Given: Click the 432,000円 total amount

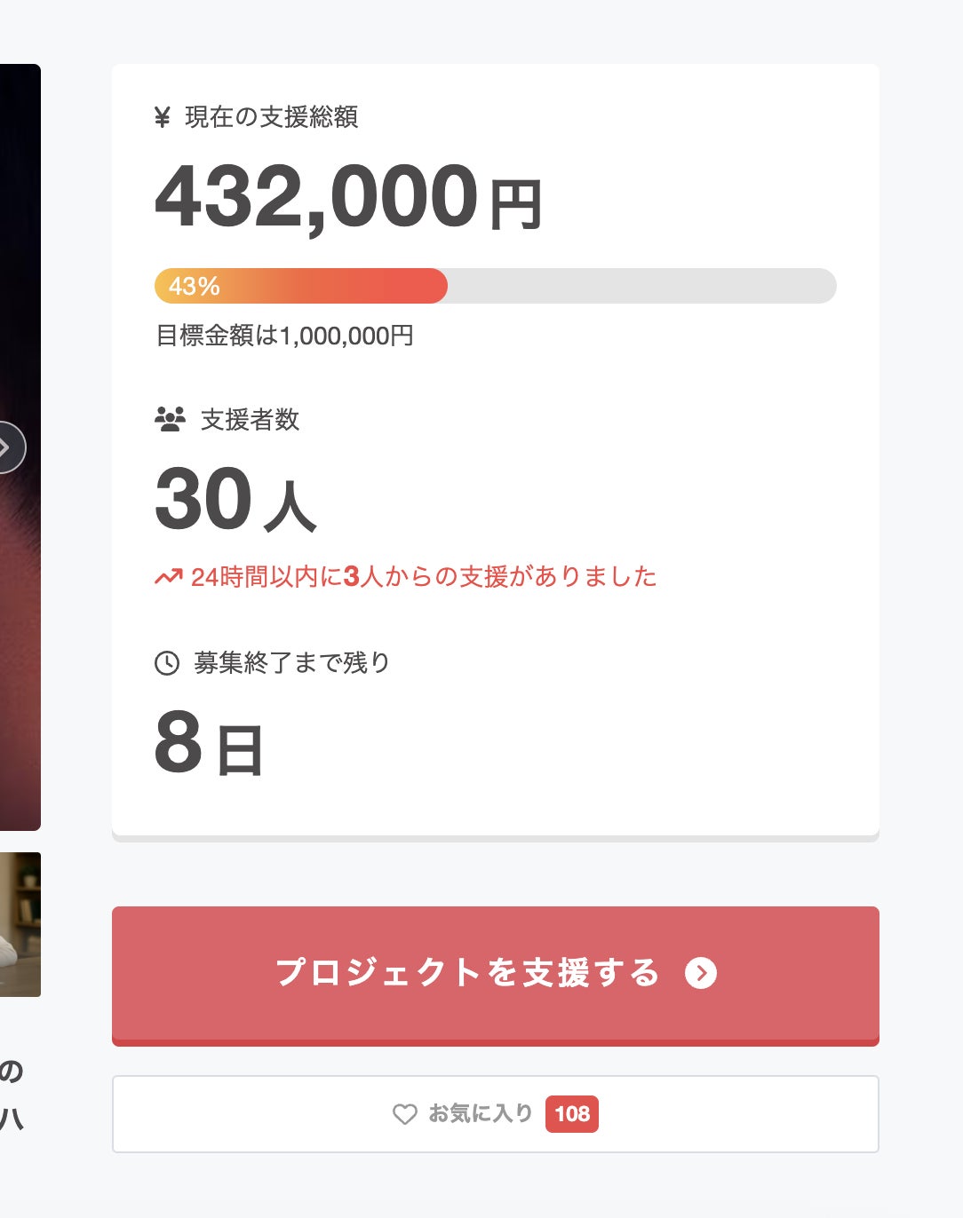Looking at the screenshot, I should 348,196.
